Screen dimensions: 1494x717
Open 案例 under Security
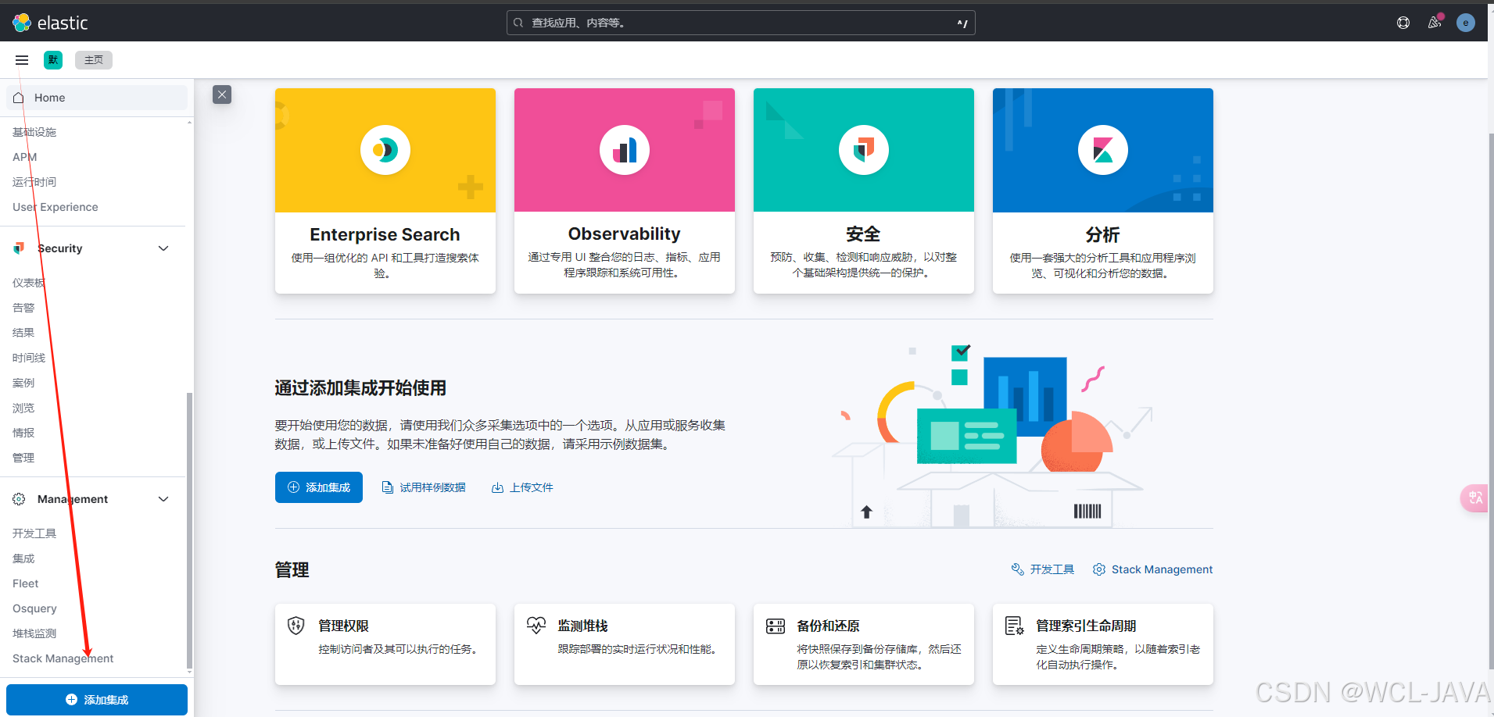(x=23, y=383)
